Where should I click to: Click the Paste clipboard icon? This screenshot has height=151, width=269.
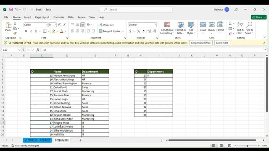8,25
